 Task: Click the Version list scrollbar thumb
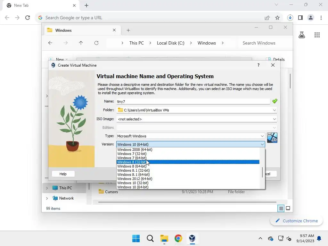262,172
